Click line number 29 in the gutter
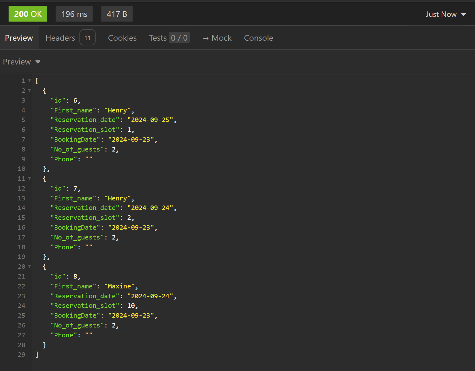475x371 pixels. point(21,354)
